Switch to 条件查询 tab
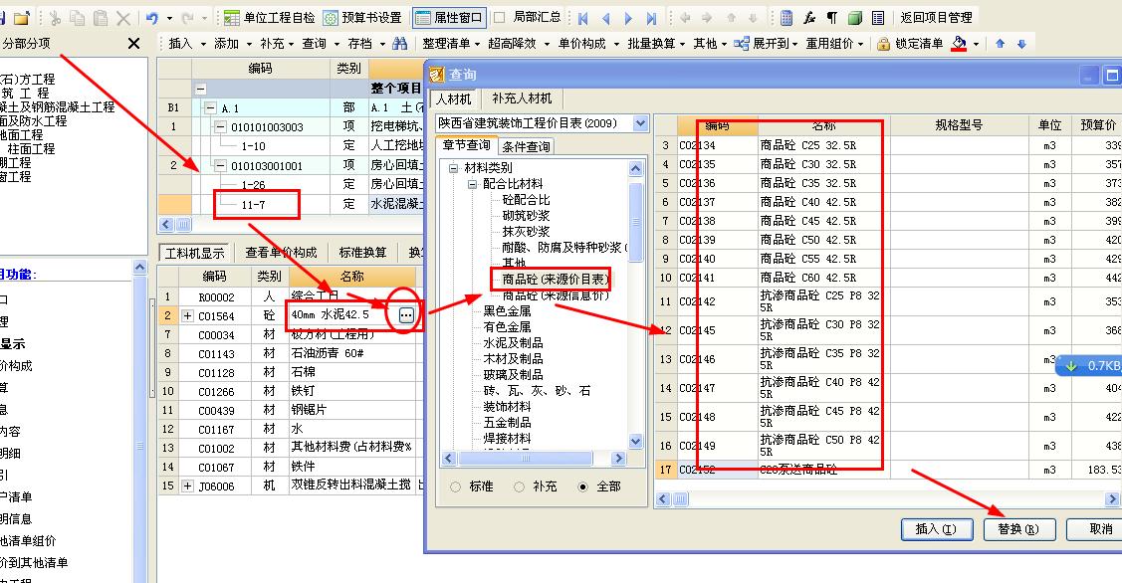 coord(526,146)
